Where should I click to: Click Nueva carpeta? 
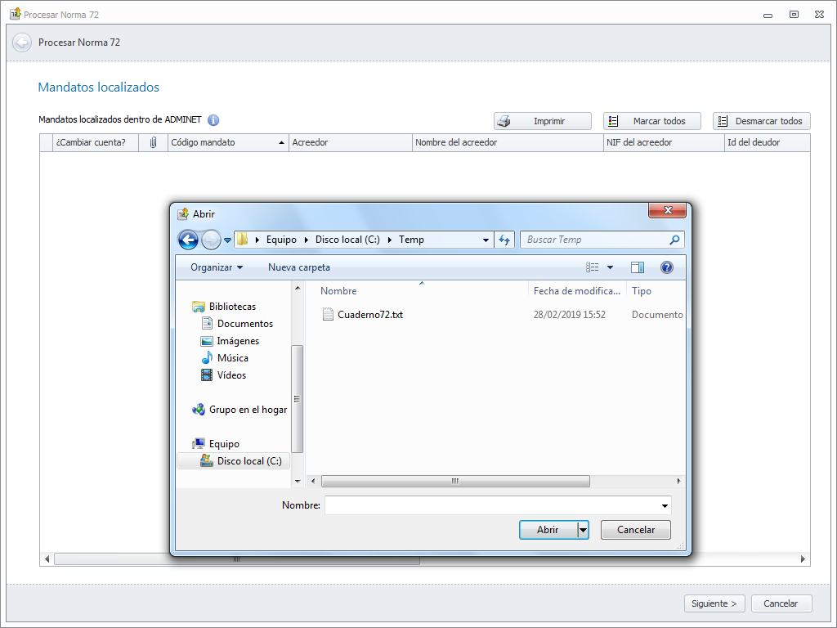click(299, 267)
